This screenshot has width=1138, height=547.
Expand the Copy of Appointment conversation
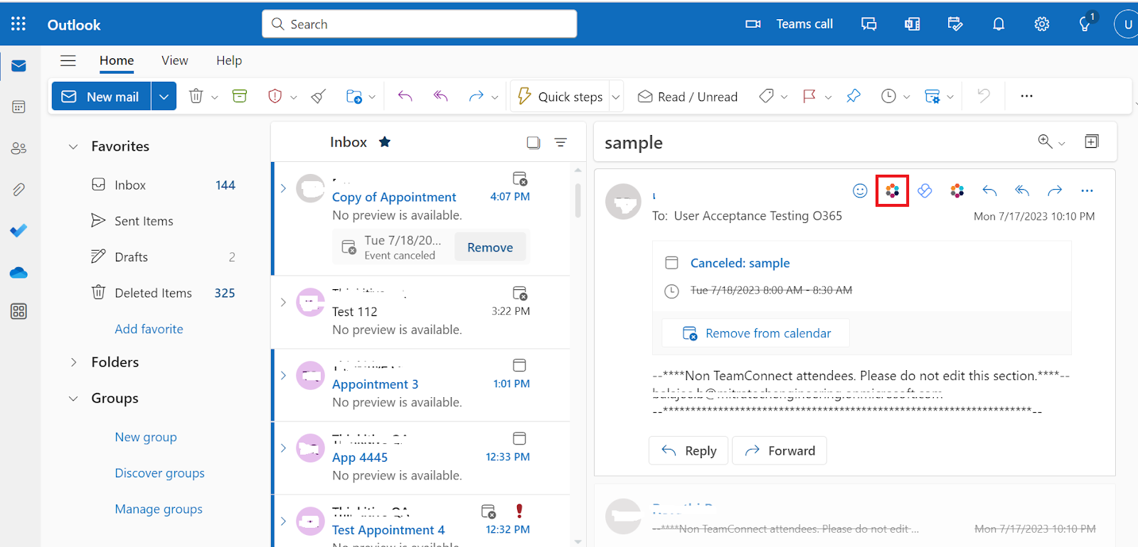click(x=283, y=188)
